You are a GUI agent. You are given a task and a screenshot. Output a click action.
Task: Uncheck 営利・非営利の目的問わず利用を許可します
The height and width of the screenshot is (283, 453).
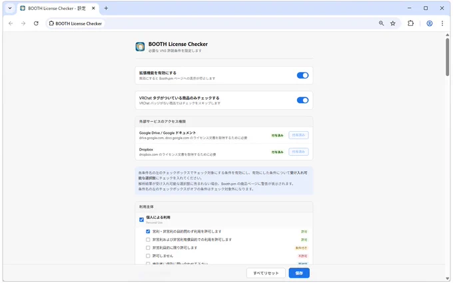coord(148,232)
